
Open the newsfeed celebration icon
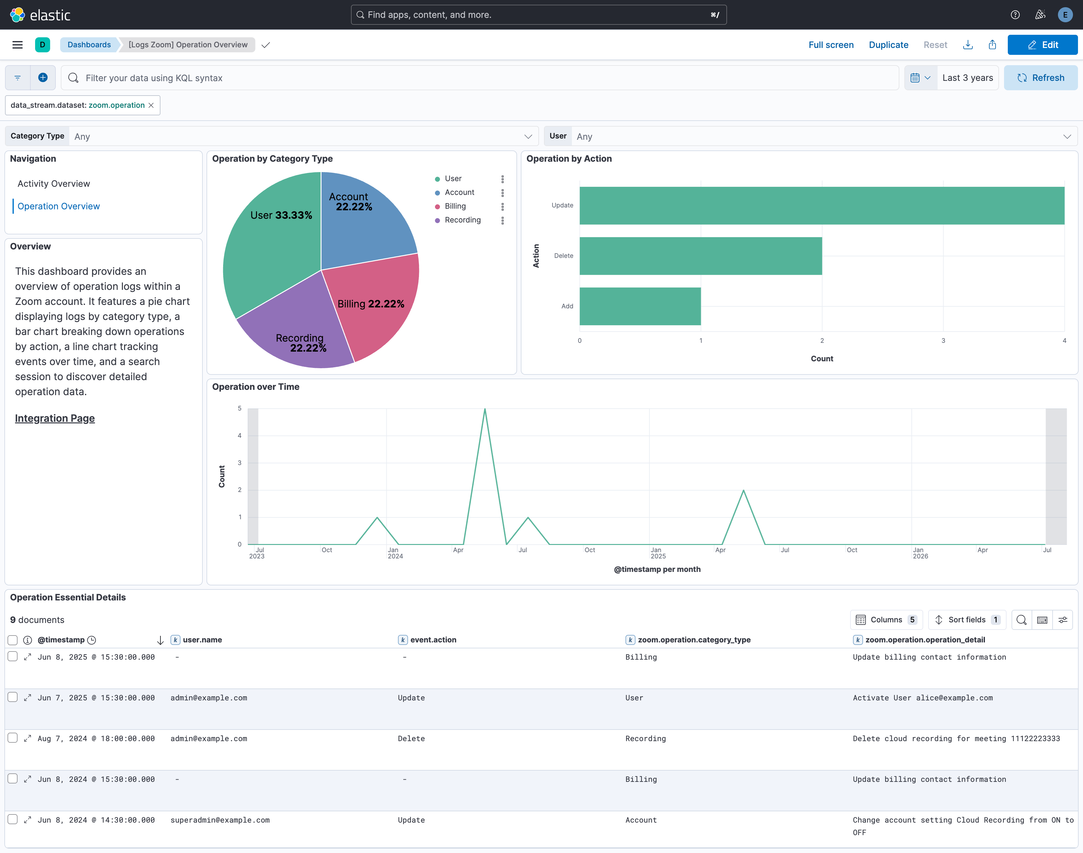click(x=1040, y=15)
